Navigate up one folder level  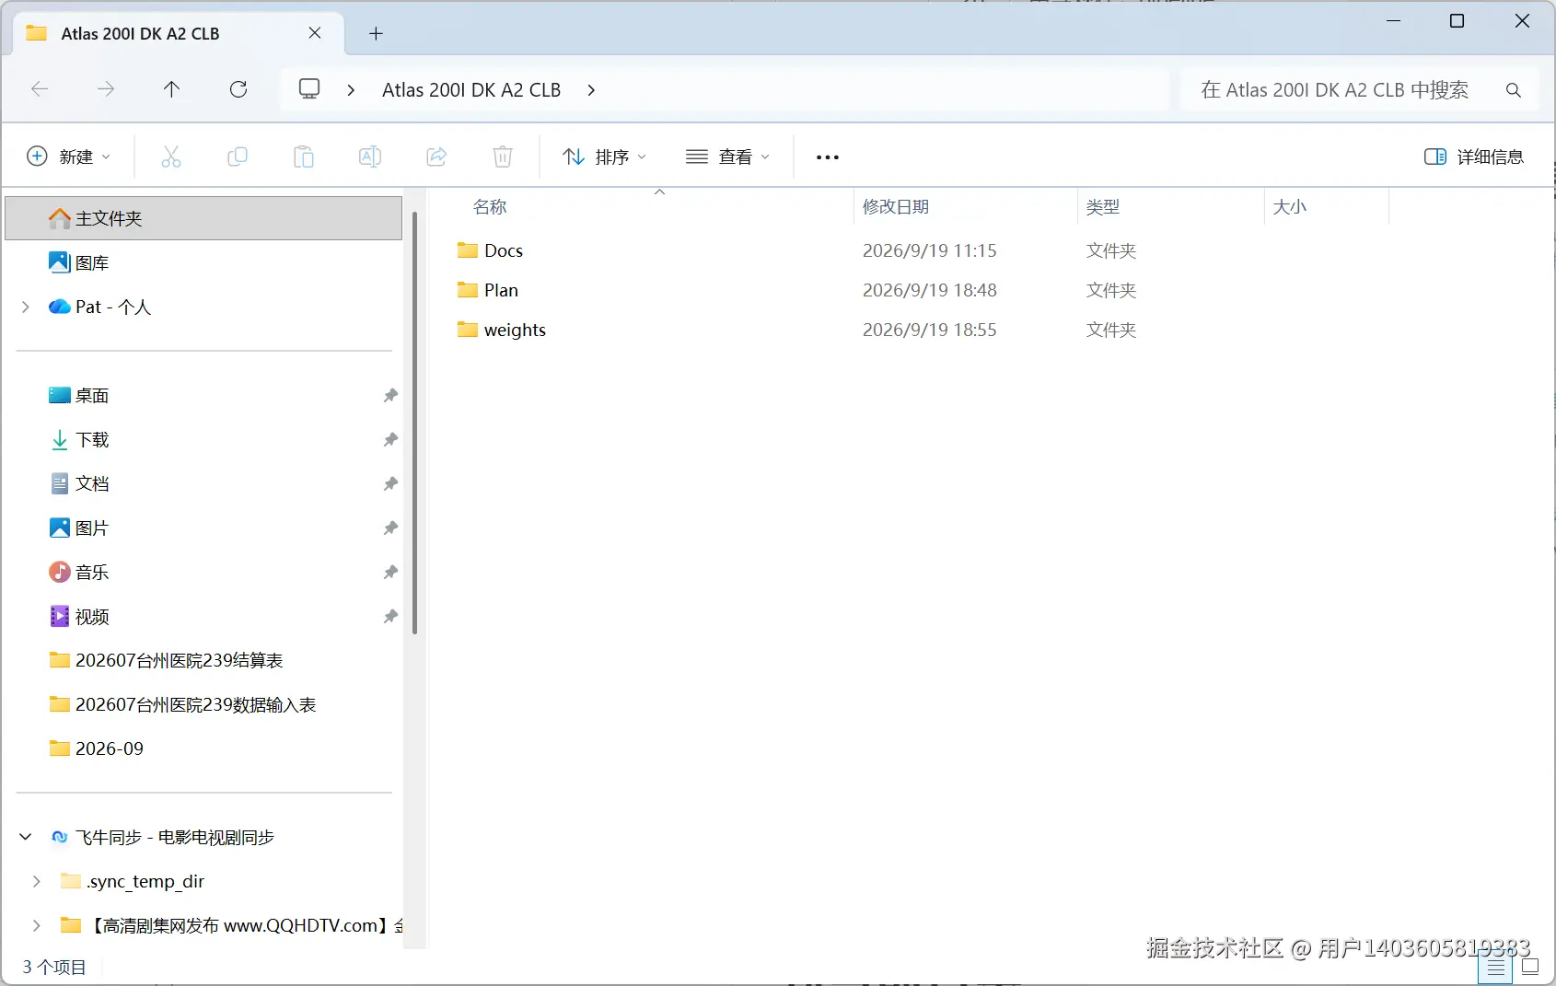(x=171, y=89)
